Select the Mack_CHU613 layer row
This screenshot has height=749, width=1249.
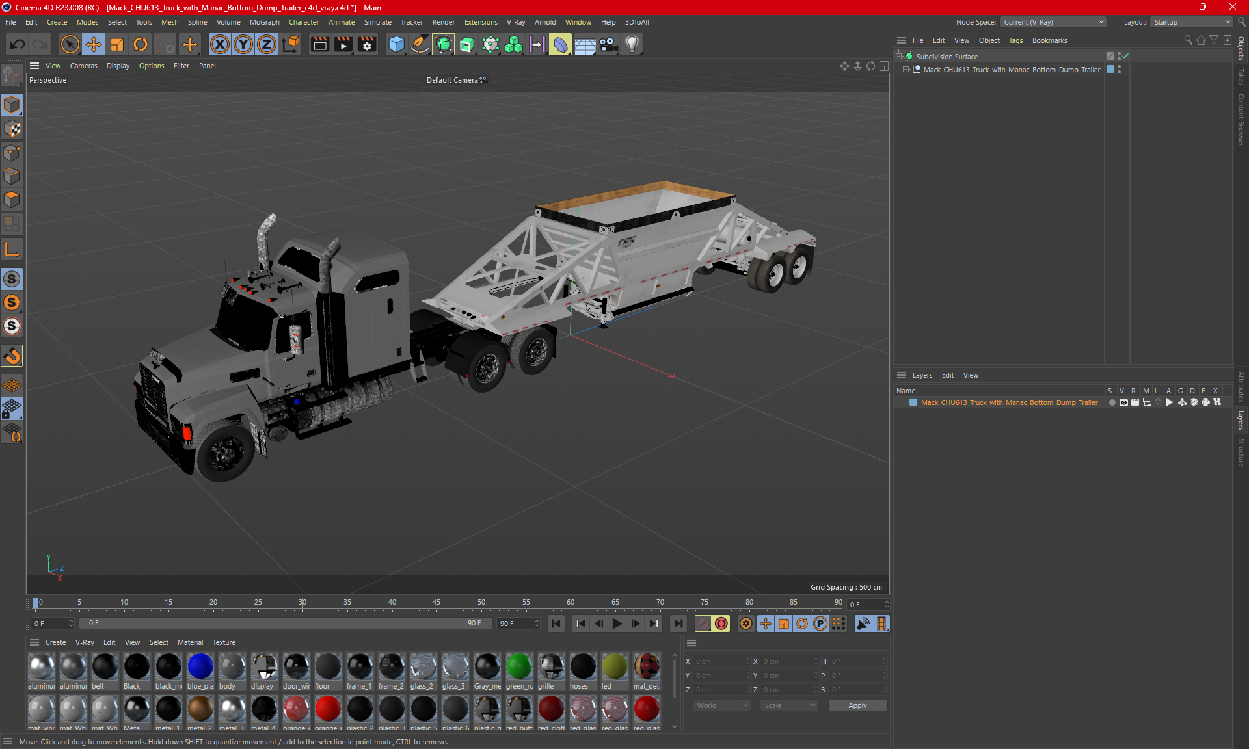click(x=1062, y=402)
